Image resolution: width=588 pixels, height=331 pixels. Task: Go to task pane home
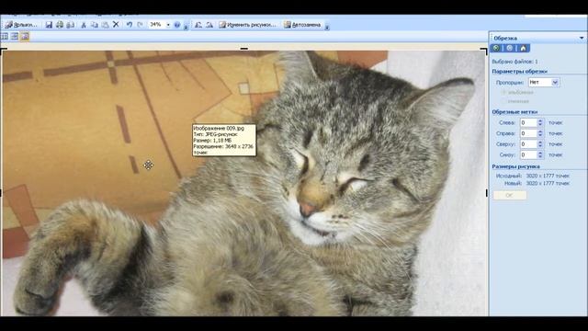coord(523,48)
